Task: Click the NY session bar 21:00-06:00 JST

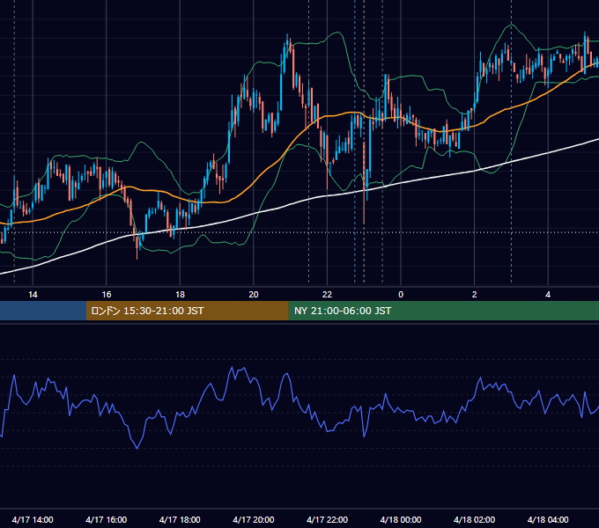Action: pos(443,311)
